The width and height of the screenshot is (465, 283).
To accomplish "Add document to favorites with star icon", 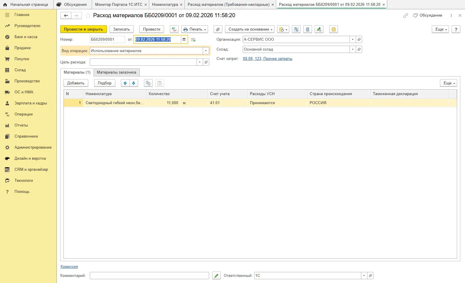I will pos(88,16).
